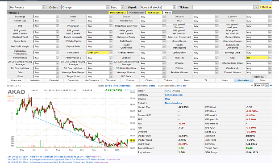
Task: Select the Avg Volume value 1.04M
Action: pyautogui.click(x=182, y=152)
